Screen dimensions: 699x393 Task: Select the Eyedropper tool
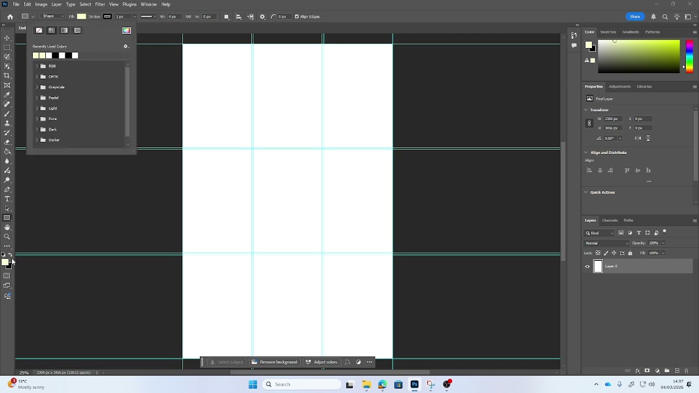click(7, 95)
